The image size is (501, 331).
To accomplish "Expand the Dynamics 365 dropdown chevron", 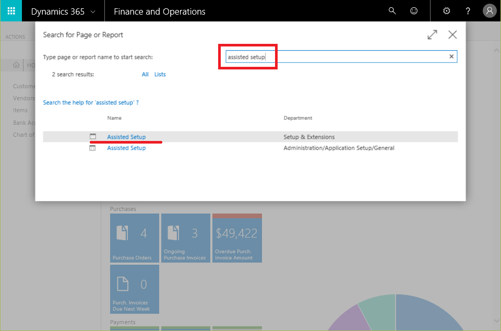I will click(x=93, y=12).
